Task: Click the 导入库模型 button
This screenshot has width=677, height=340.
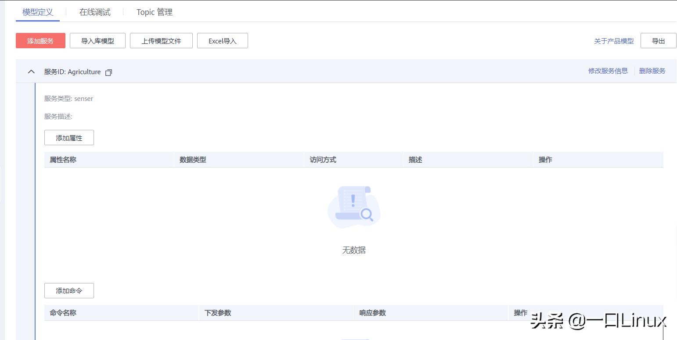Action: tap(97, 40)
